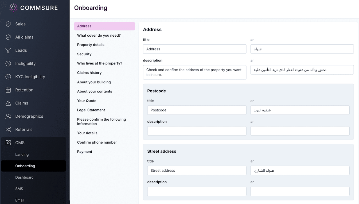Click the empty Postcode description field

(x=197, y=131)
